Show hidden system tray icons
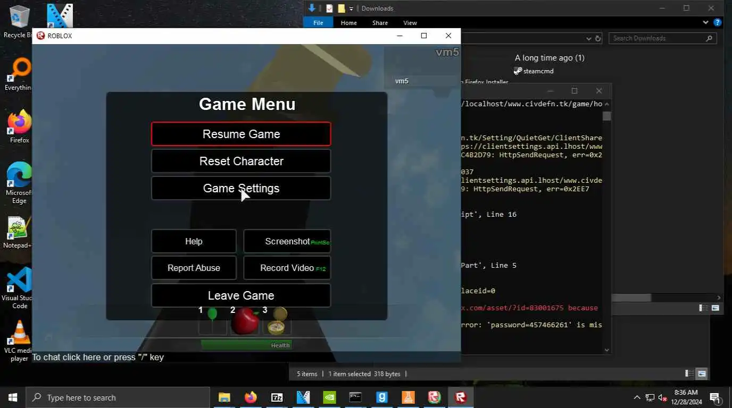 pyautogui.click(x=637, y=397)
